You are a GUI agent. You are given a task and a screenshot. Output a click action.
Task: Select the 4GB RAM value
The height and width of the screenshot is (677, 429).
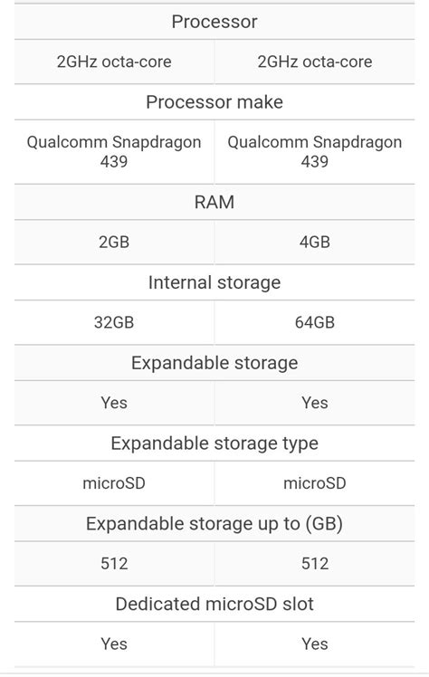pos(315,242)
